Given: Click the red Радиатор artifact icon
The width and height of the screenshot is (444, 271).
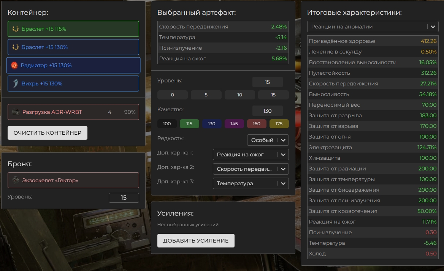Looking at the screenshot, I should tap(14, 65).
